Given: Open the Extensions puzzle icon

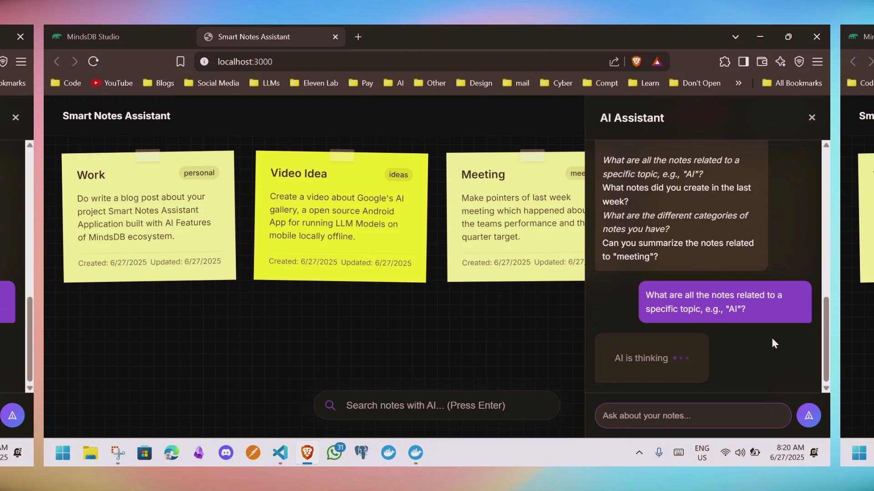Looking at the screenshot, I should [x=725, y=61].
